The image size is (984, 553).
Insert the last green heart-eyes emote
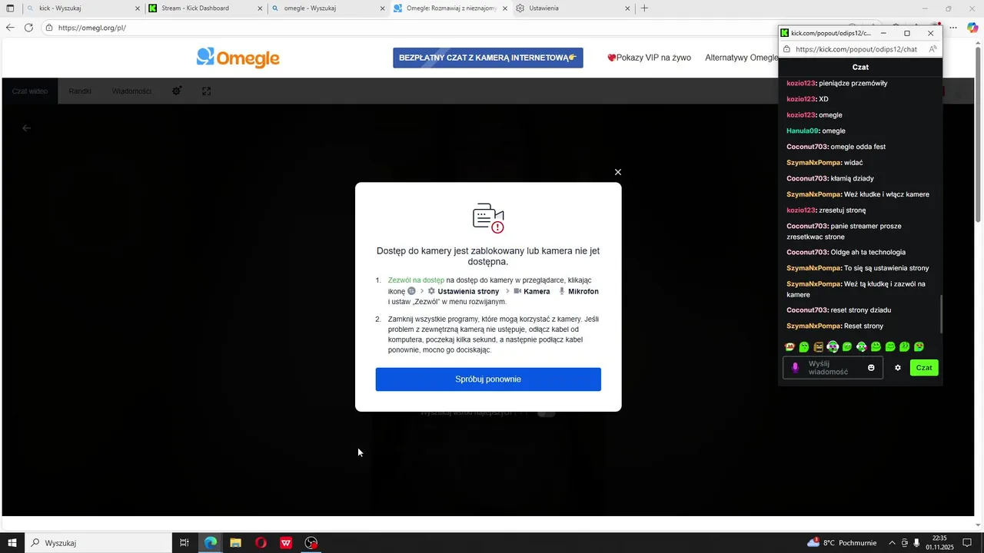tap(919, 347)
